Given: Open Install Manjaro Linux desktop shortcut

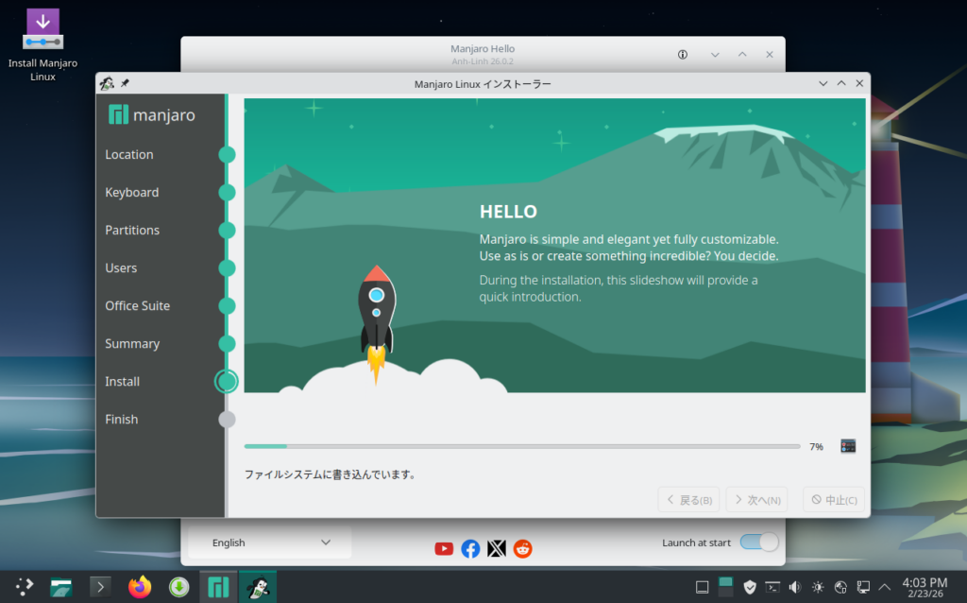Looking at the screenshot, I should click(42, 44).
